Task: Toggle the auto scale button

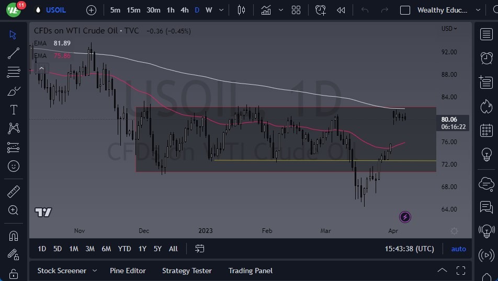Action: coord(458,249)
